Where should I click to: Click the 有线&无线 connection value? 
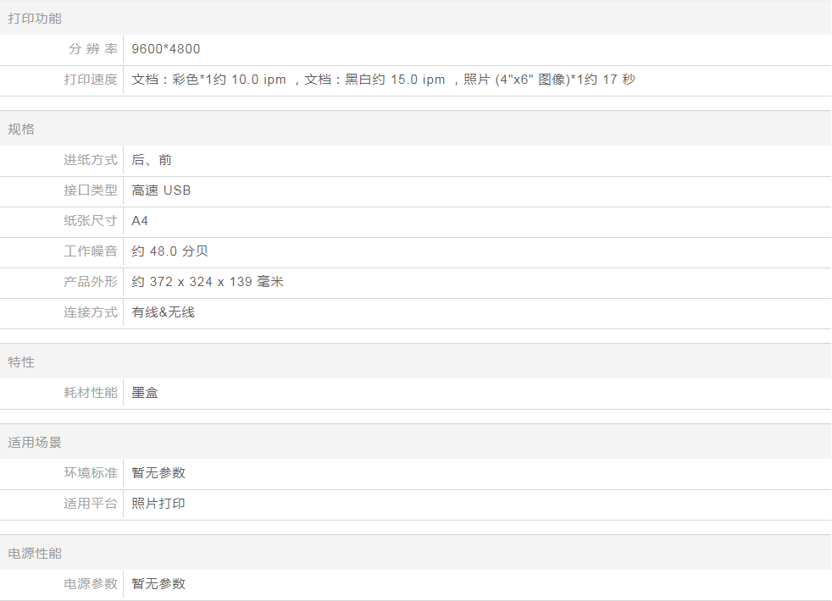pos(163,312)
